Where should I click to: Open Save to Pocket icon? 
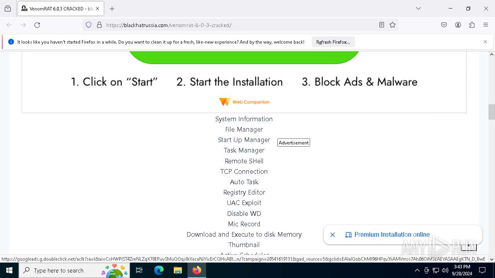[444, 25]
